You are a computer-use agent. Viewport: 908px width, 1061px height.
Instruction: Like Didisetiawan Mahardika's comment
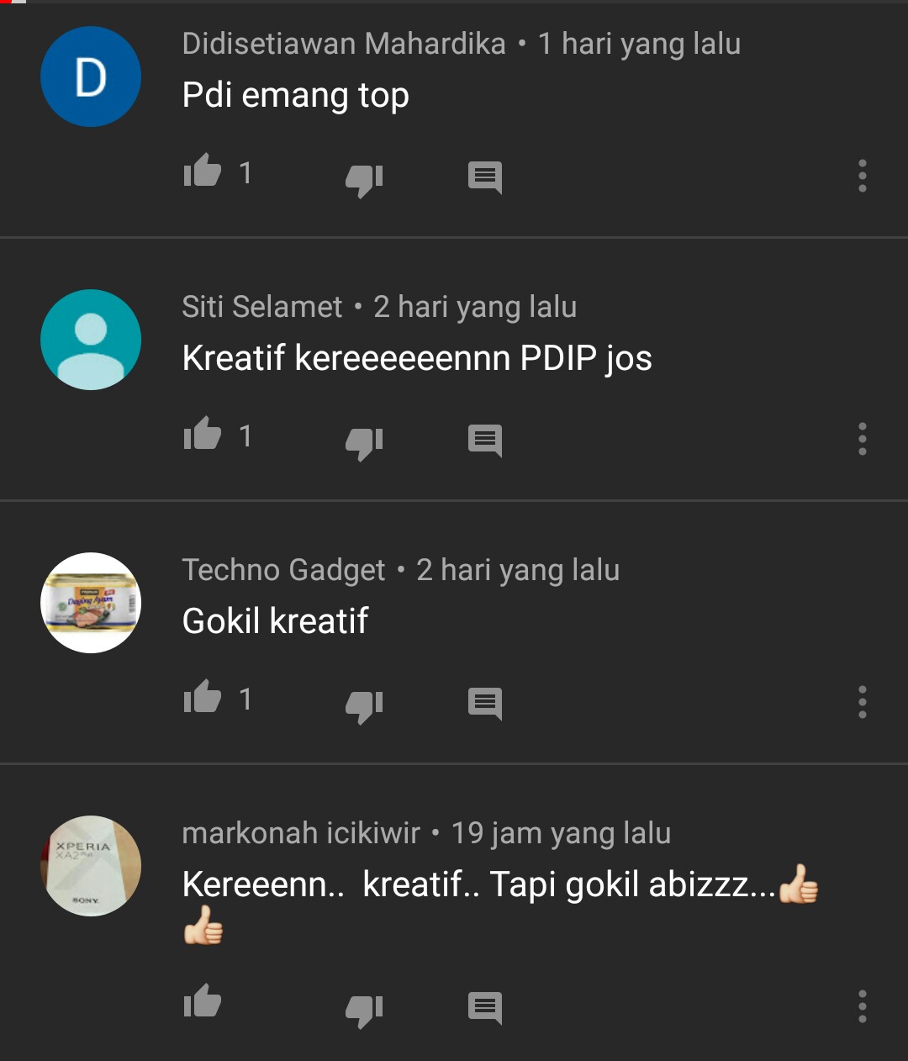click(203, 172)
